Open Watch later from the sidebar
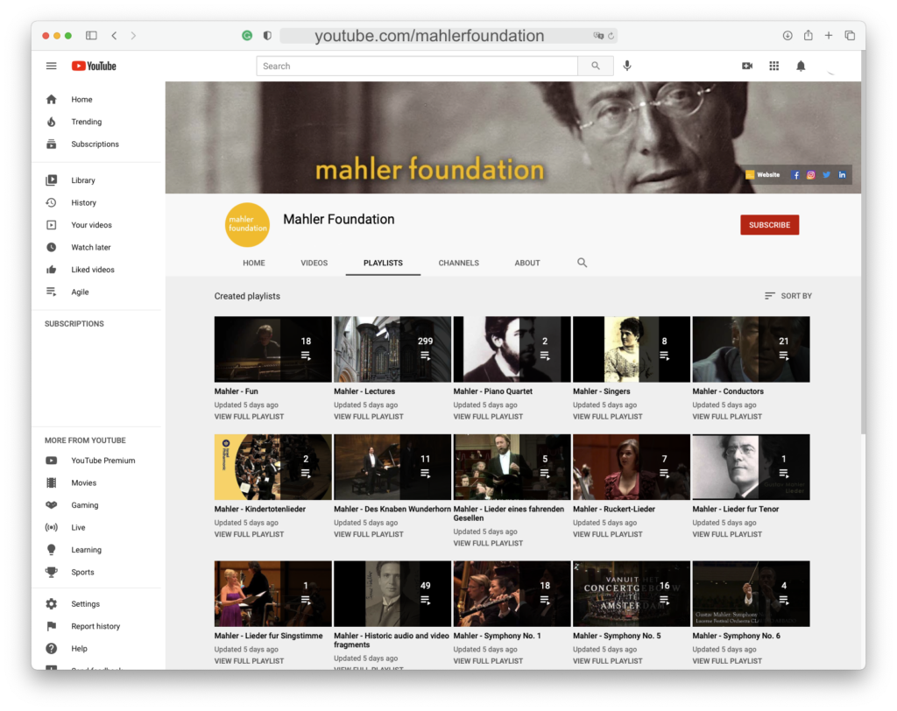Screen dimensions: 897x711 click(85, 247)
